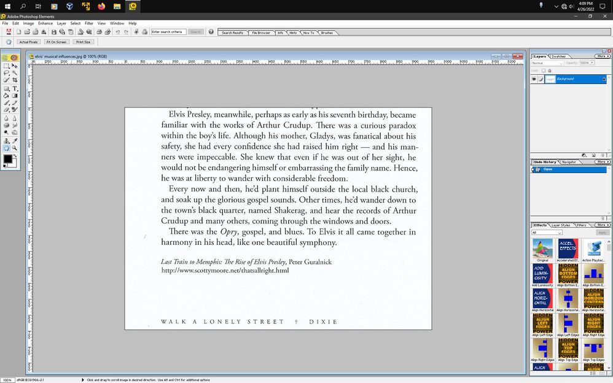The width and height of the screenshot is (613, 383).
Task: Switch to the Swatches tab
Action: click(x=558, y=56)
